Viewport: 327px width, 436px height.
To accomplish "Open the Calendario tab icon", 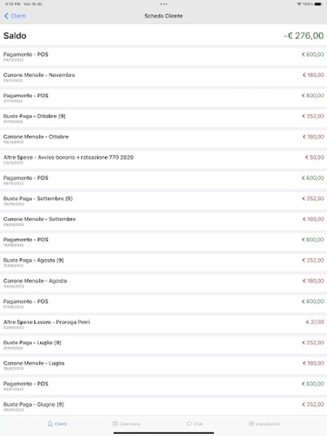I will click(x=115, y=424).
